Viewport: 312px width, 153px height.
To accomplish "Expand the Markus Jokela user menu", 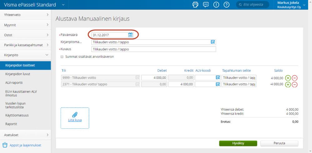I will [304, 5].
